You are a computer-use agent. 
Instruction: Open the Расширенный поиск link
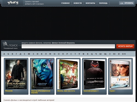(x=11, y=48)
